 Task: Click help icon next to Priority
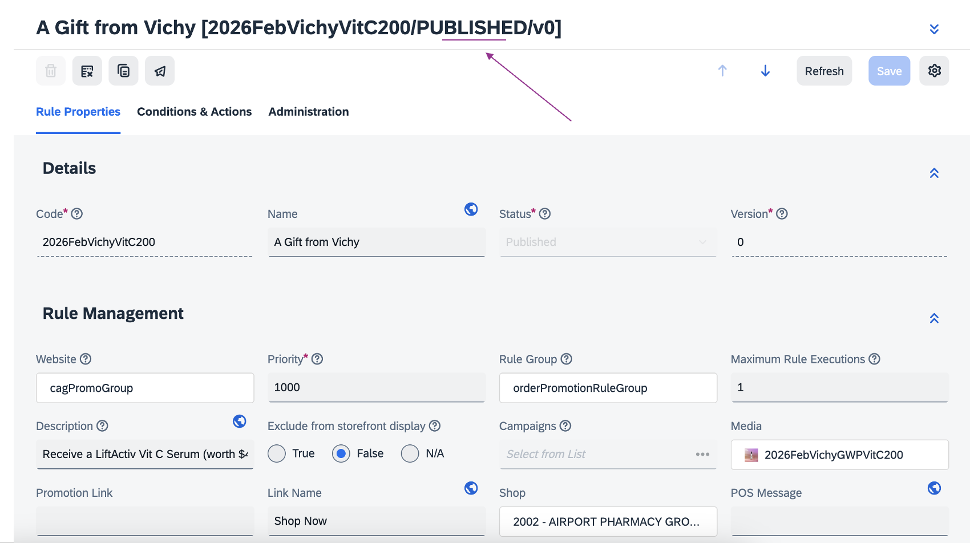click(317, 359)
